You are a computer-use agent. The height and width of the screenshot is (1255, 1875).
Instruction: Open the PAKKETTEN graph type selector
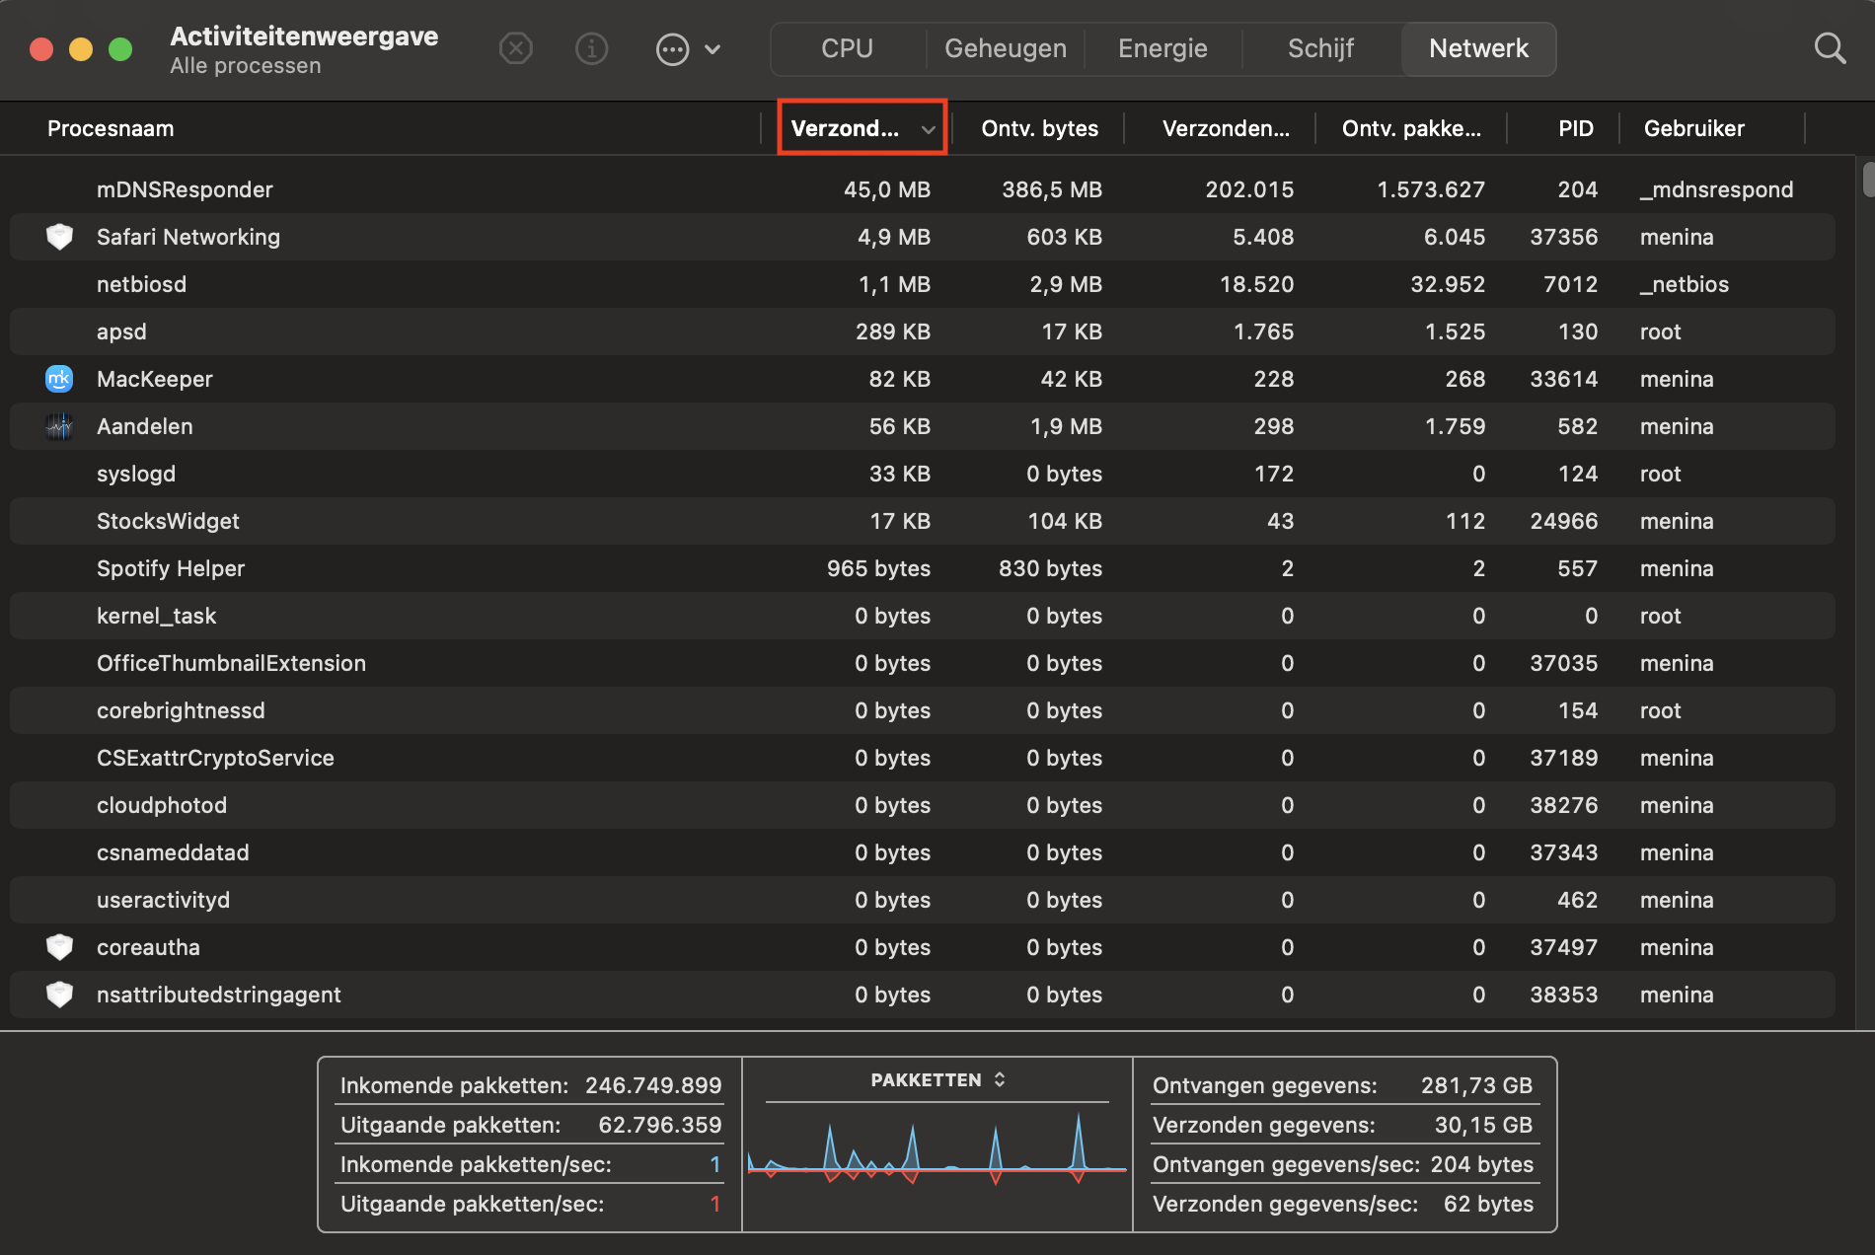pos(937,1080)
